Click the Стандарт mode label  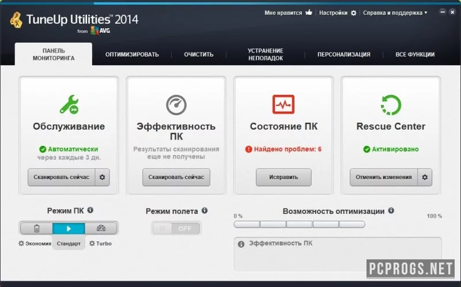(69, 243)
